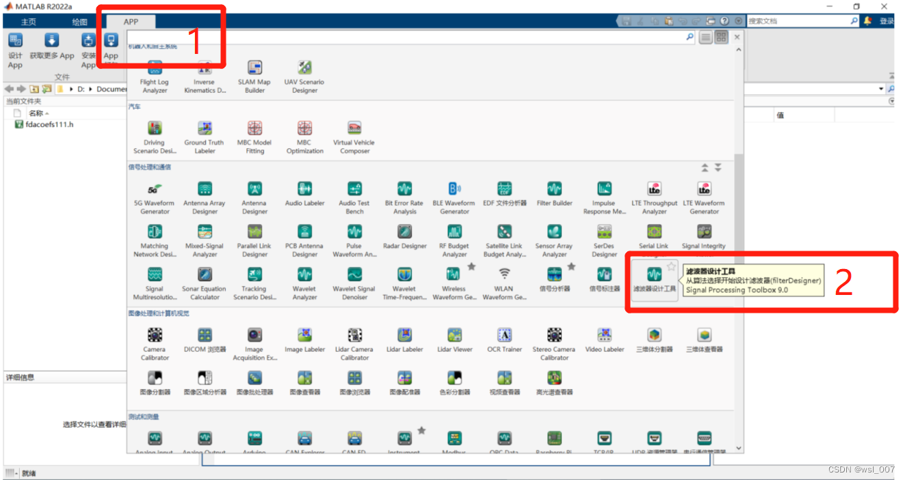
Task: Switch to the 主页 tab
Action: pyautogui.click(x=29, y=22)
